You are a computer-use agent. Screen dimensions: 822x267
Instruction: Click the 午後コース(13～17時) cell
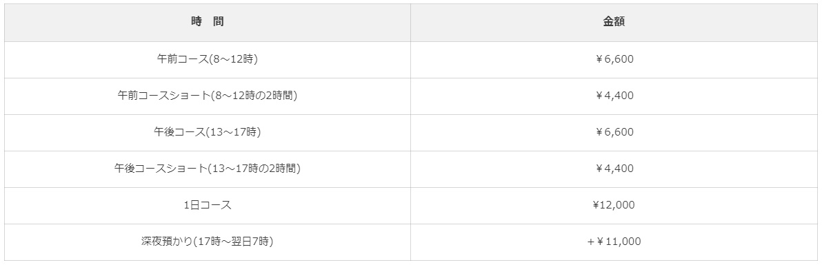208,132
